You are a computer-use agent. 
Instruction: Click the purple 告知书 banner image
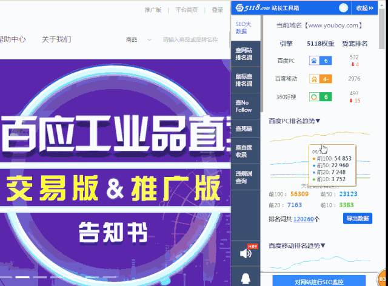coord(115,173)
